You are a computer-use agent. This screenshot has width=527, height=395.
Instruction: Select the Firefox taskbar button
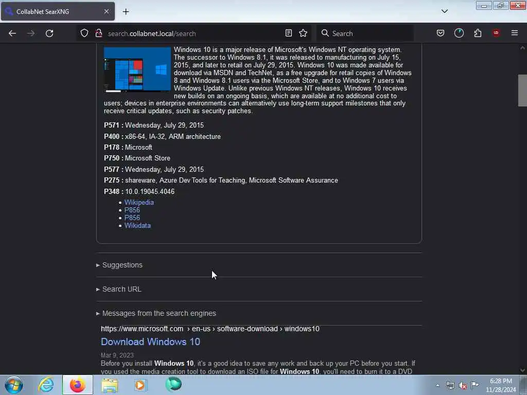(78, 385)
